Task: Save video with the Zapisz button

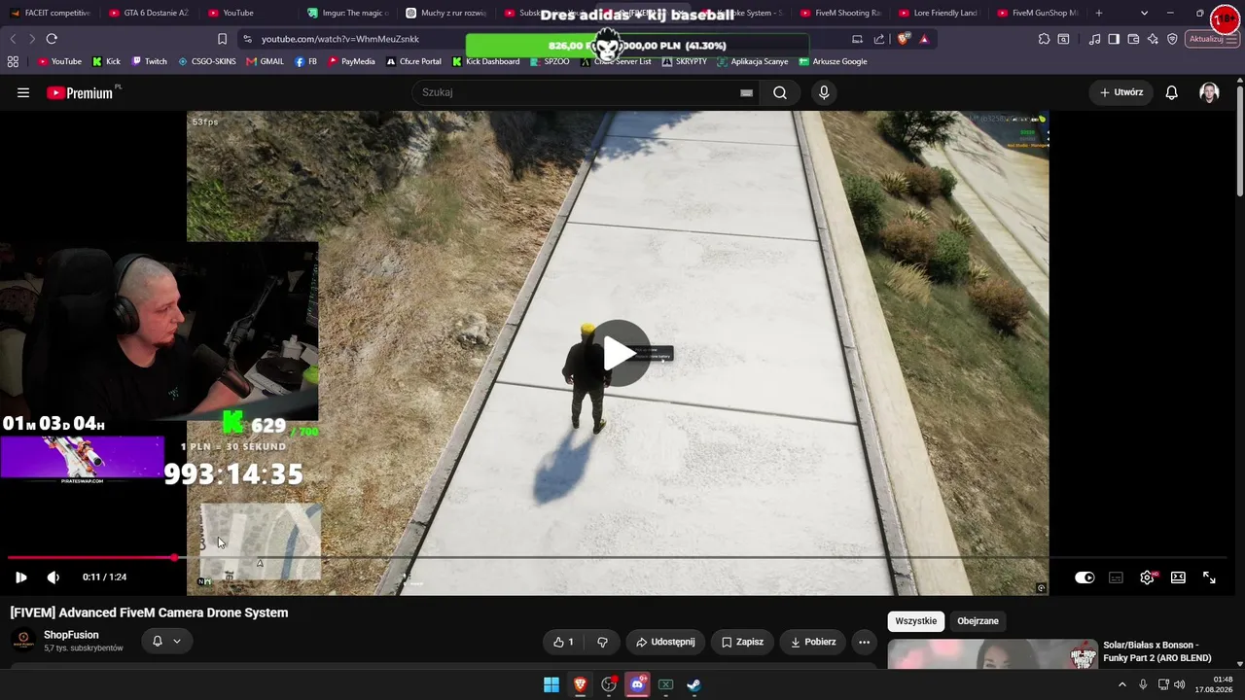Action: point(742,642)
